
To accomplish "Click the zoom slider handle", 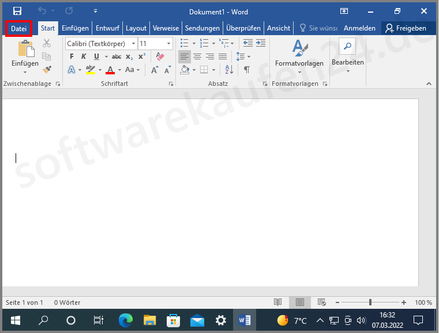I will click(370, 302).
